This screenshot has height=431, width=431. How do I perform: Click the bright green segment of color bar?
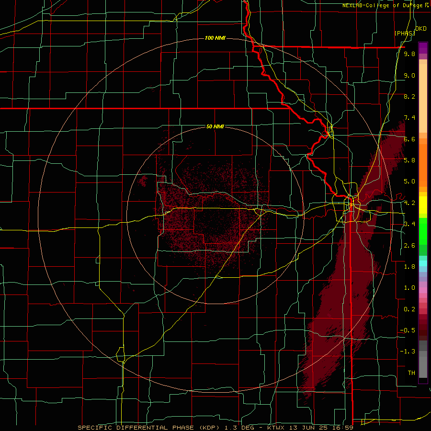(x=423, y=231)
